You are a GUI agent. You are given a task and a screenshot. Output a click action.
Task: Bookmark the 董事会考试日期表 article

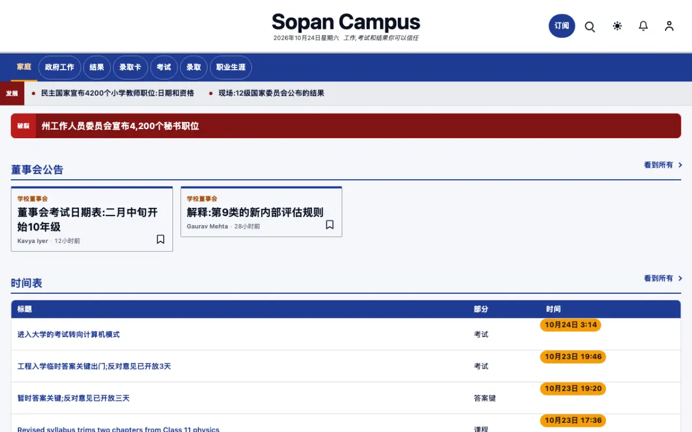160,239
